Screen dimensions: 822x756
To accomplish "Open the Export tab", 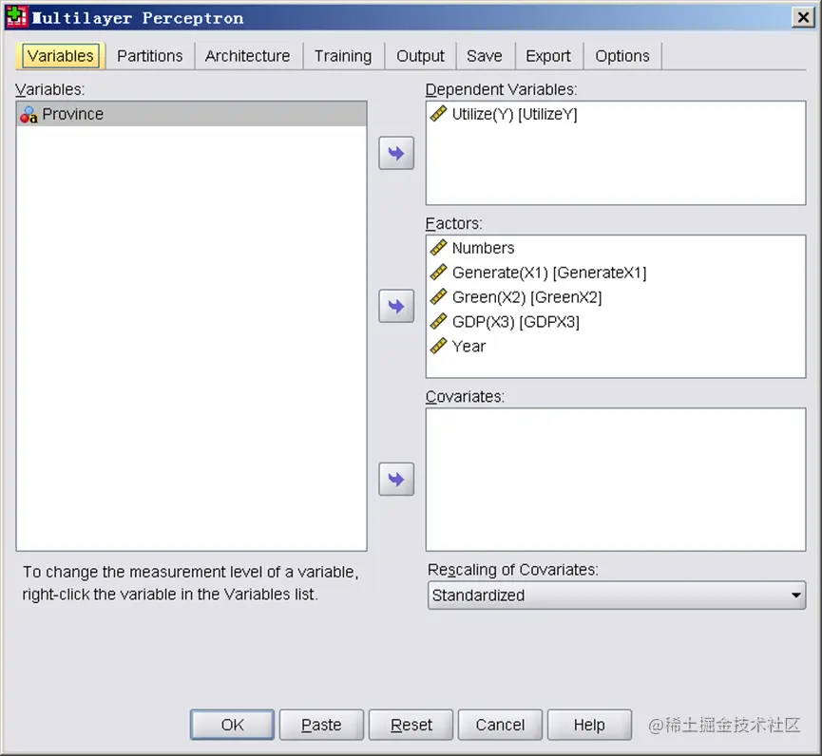I will click(548, 55).
